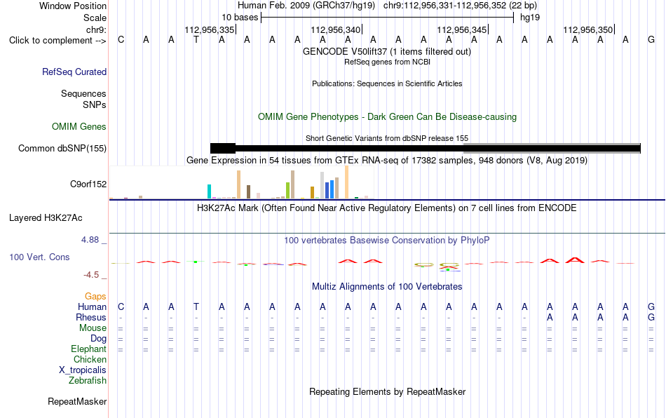Select the X_tropicalis species row label

[83, 370]
